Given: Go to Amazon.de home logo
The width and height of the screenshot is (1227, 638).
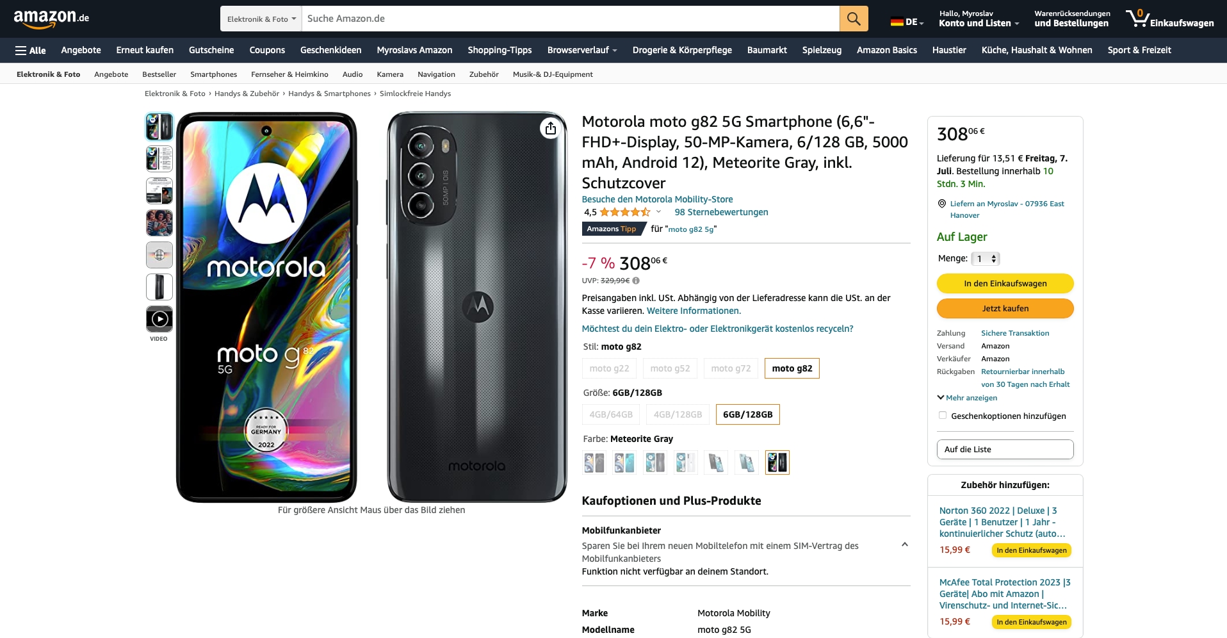Looking at the screenshot, I should [51, 18].
